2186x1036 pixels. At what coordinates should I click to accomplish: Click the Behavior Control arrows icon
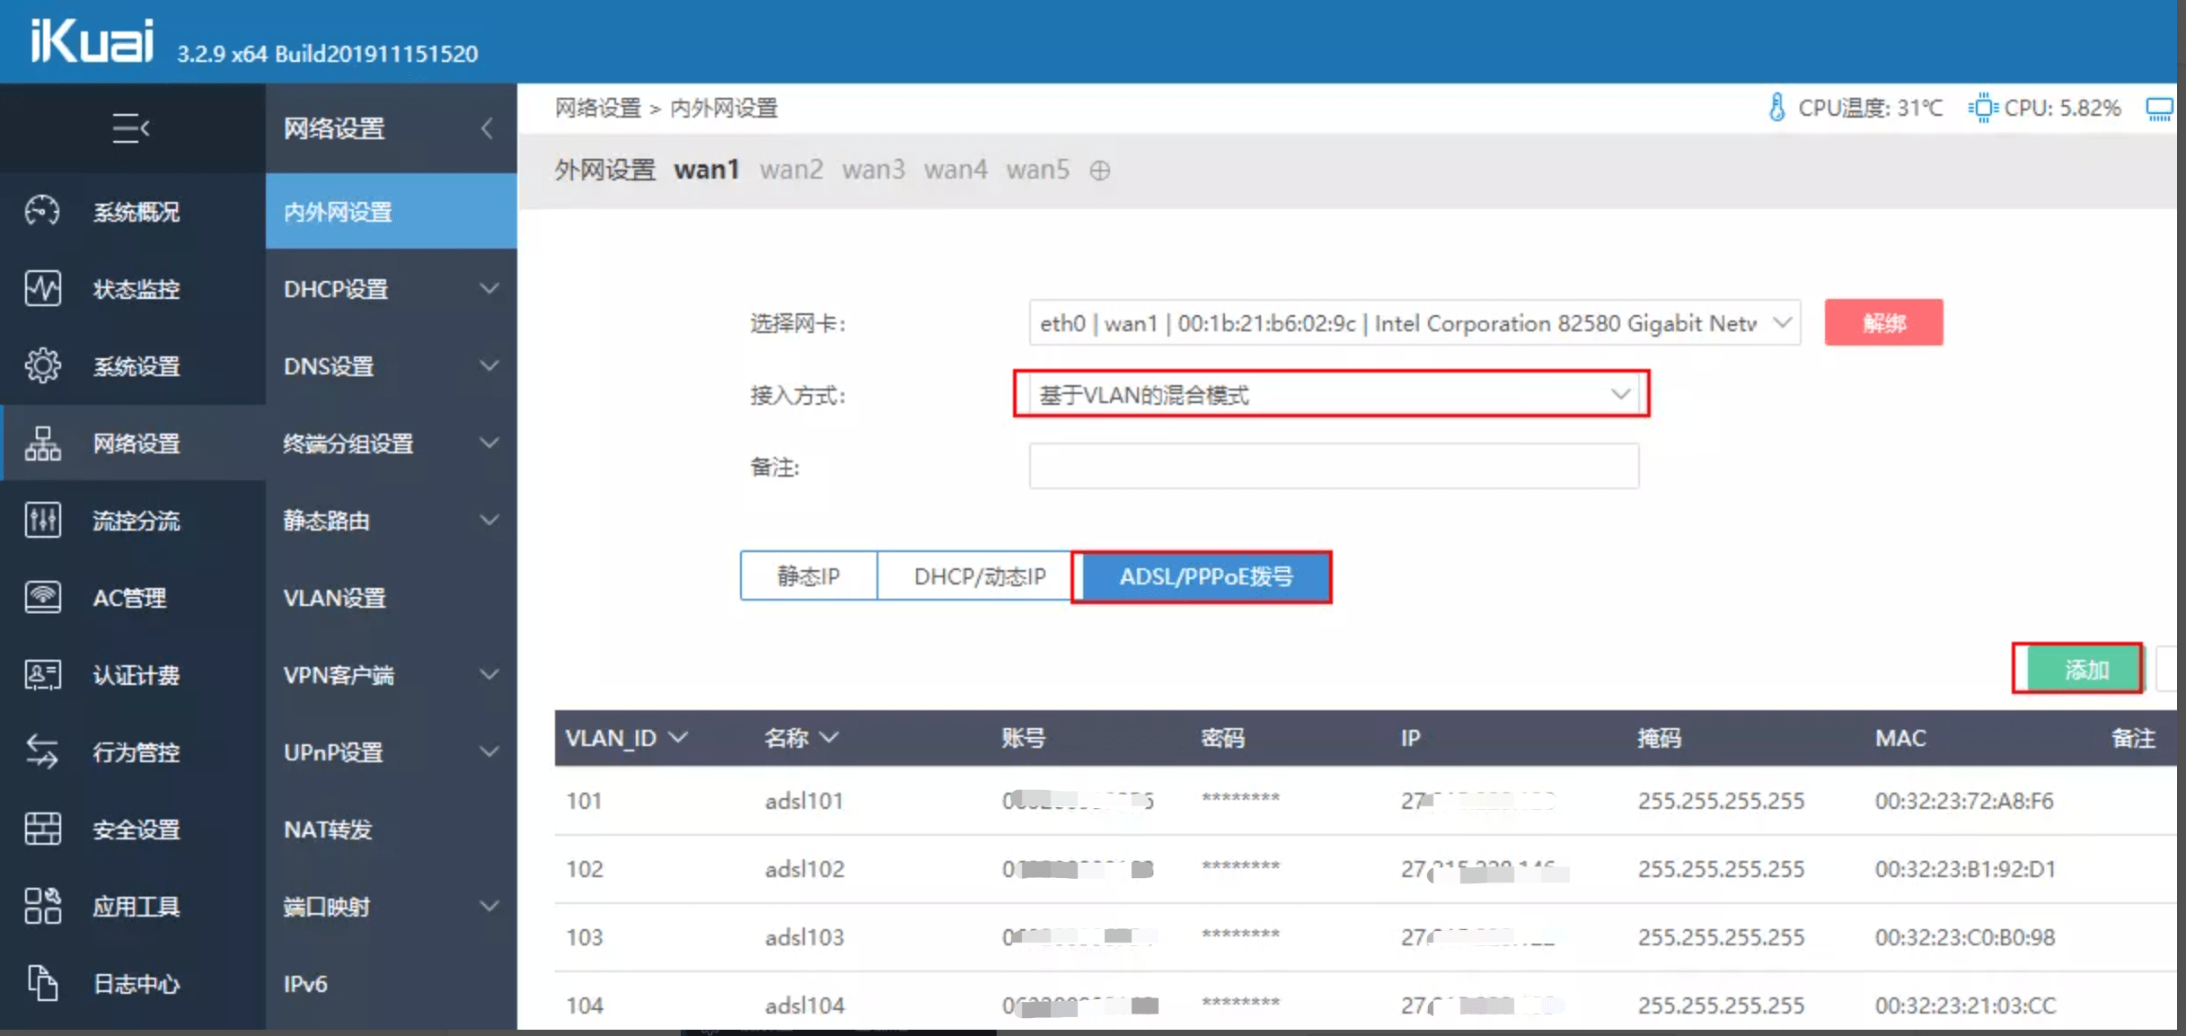42,751
